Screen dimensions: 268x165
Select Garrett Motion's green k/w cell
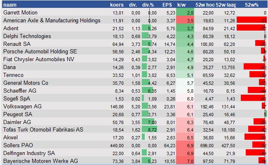point(185,12)
